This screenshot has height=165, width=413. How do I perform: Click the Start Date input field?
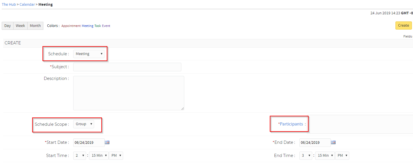point(89,142)
